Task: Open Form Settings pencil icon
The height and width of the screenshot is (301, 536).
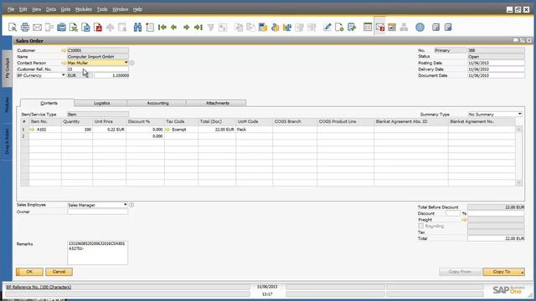Action: (327, 28)
